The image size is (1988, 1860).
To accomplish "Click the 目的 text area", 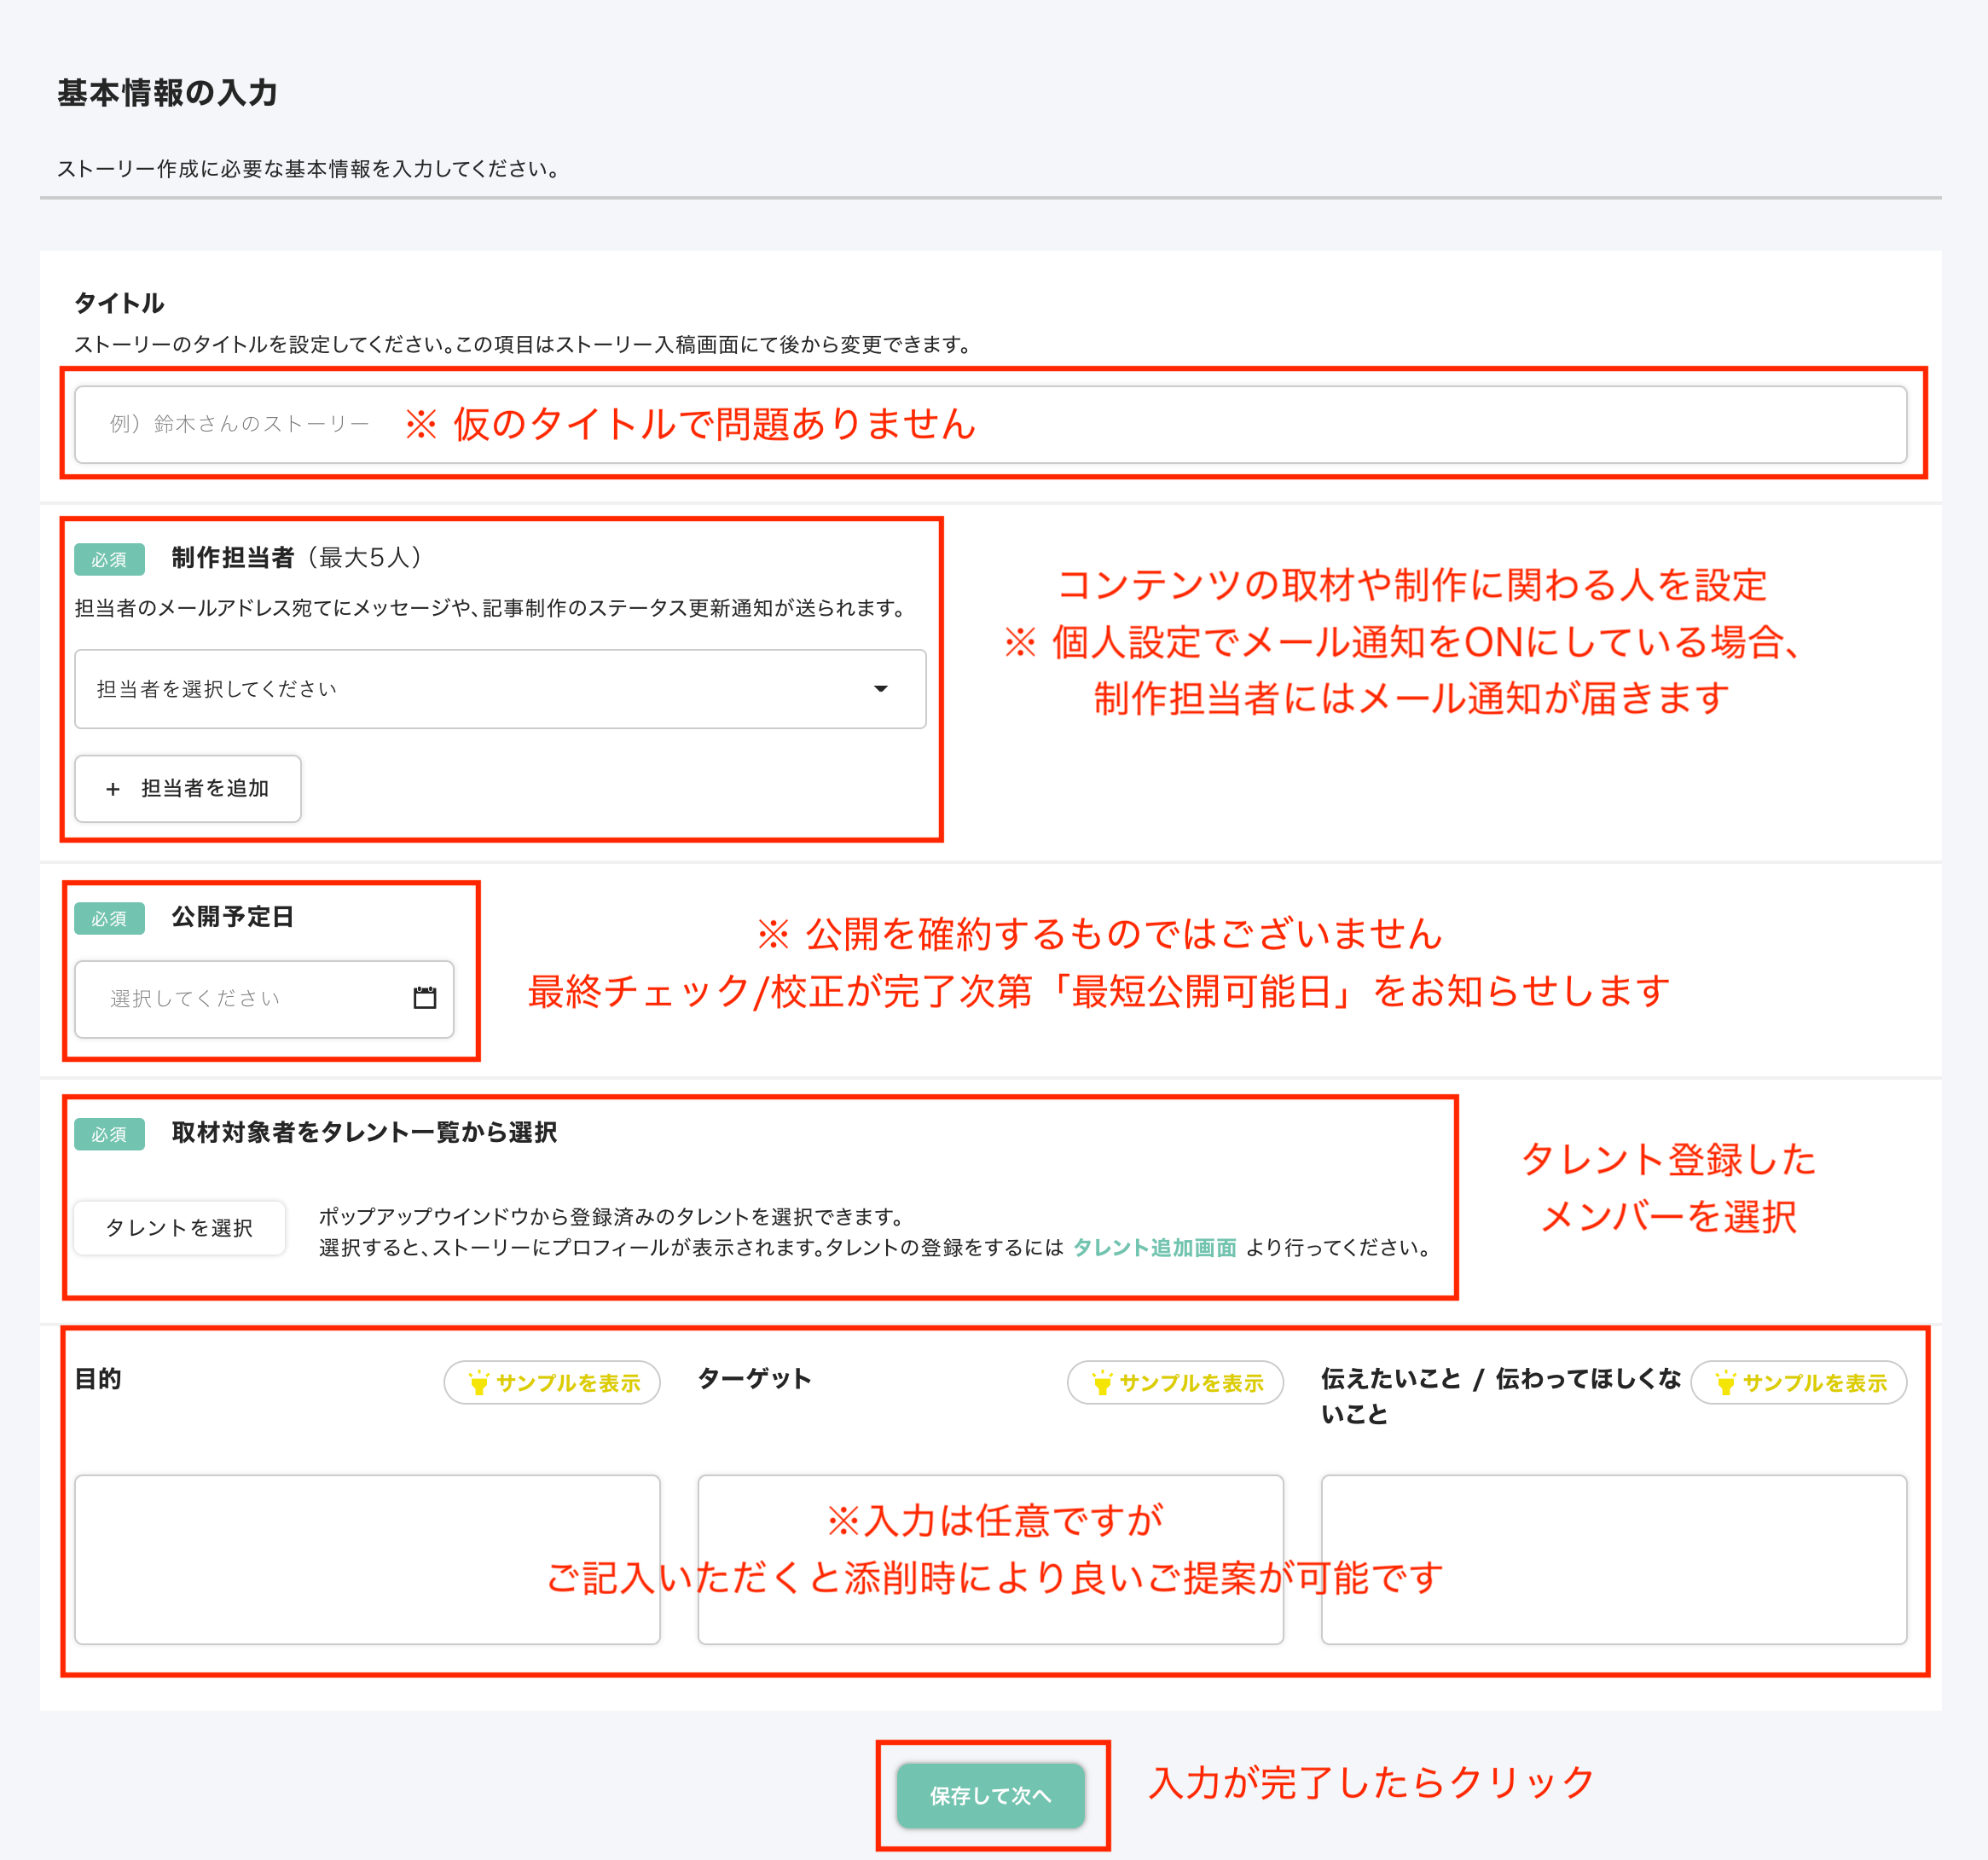I will click(367, 1558).
